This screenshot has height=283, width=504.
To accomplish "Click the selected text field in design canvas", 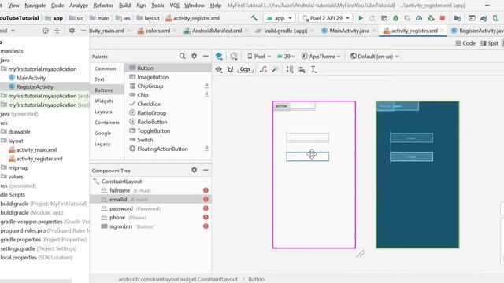I will (x=308, y=156).
